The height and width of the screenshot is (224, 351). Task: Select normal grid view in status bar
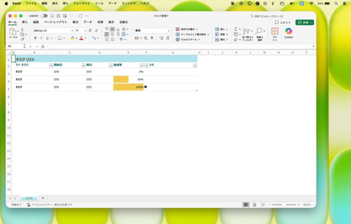(246, 205)
